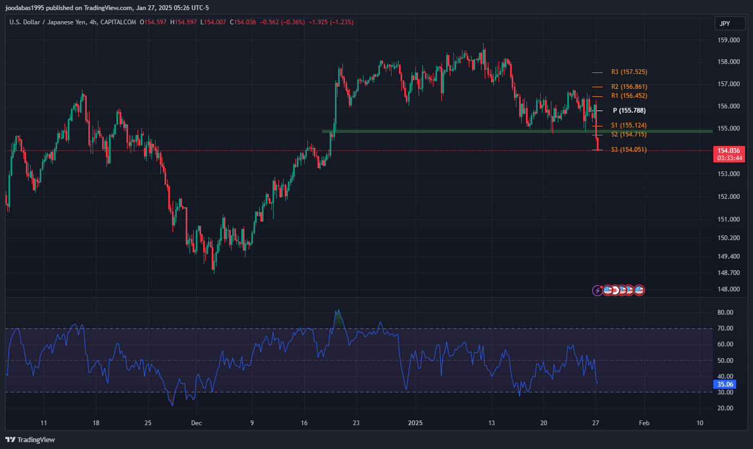This screenshot has width=753, height=449.
Task: Click the CAPITALCOM exchange label
Action: coord(118,22)
